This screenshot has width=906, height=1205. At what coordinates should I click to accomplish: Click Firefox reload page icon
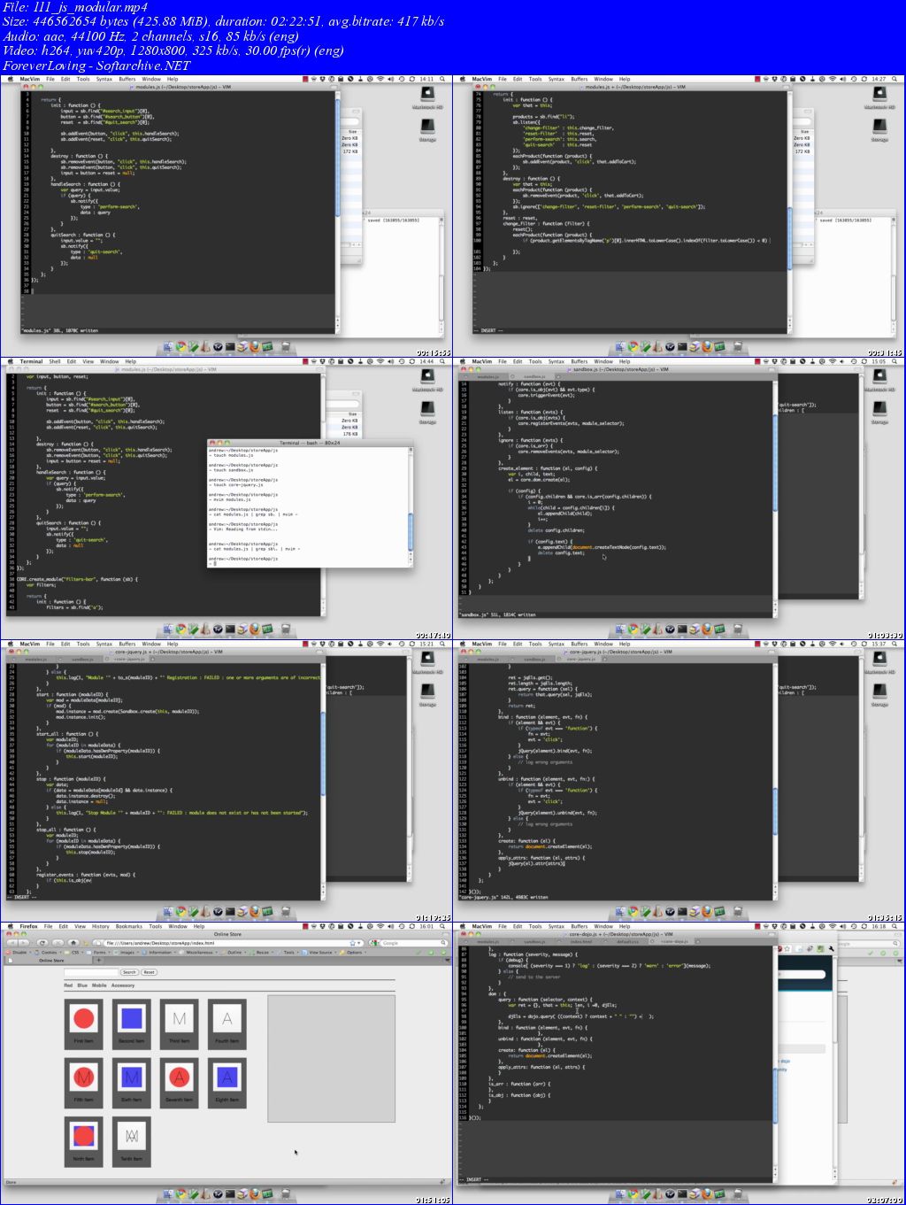click(43, 943)
